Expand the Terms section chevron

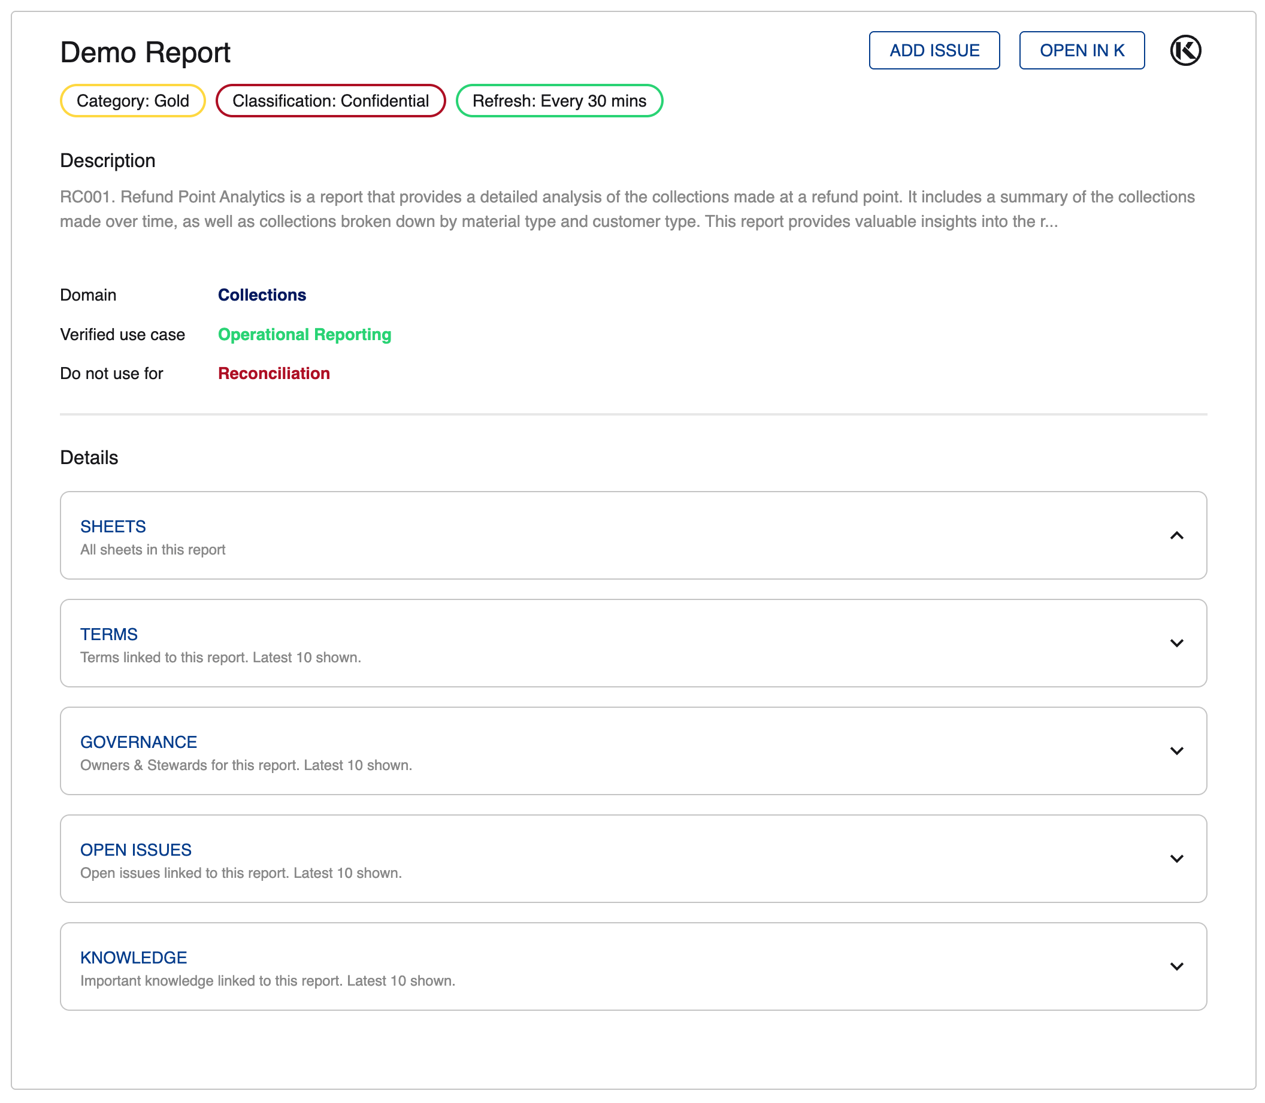point(1176,643)
